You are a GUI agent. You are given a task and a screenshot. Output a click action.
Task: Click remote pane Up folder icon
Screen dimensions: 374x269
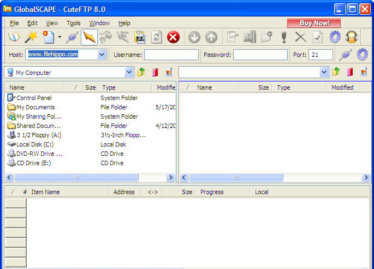(336, 72)
